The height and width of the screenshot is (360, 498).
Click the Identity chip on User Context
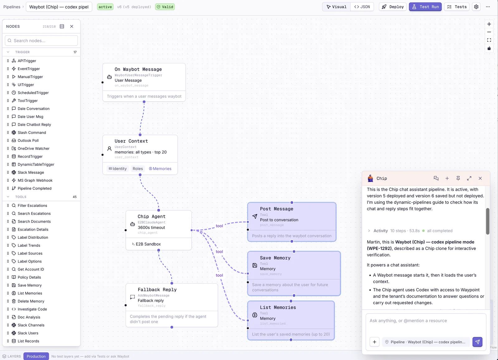click(x=118, y=169)
